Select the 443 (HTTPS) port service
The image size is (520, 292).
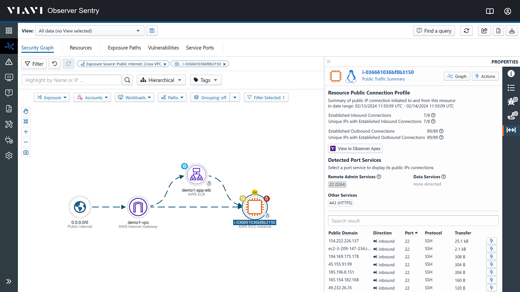(x=341, y=203)
